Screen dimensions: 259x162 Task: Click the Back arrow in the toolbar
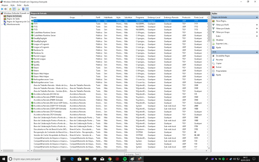[2, 9]
